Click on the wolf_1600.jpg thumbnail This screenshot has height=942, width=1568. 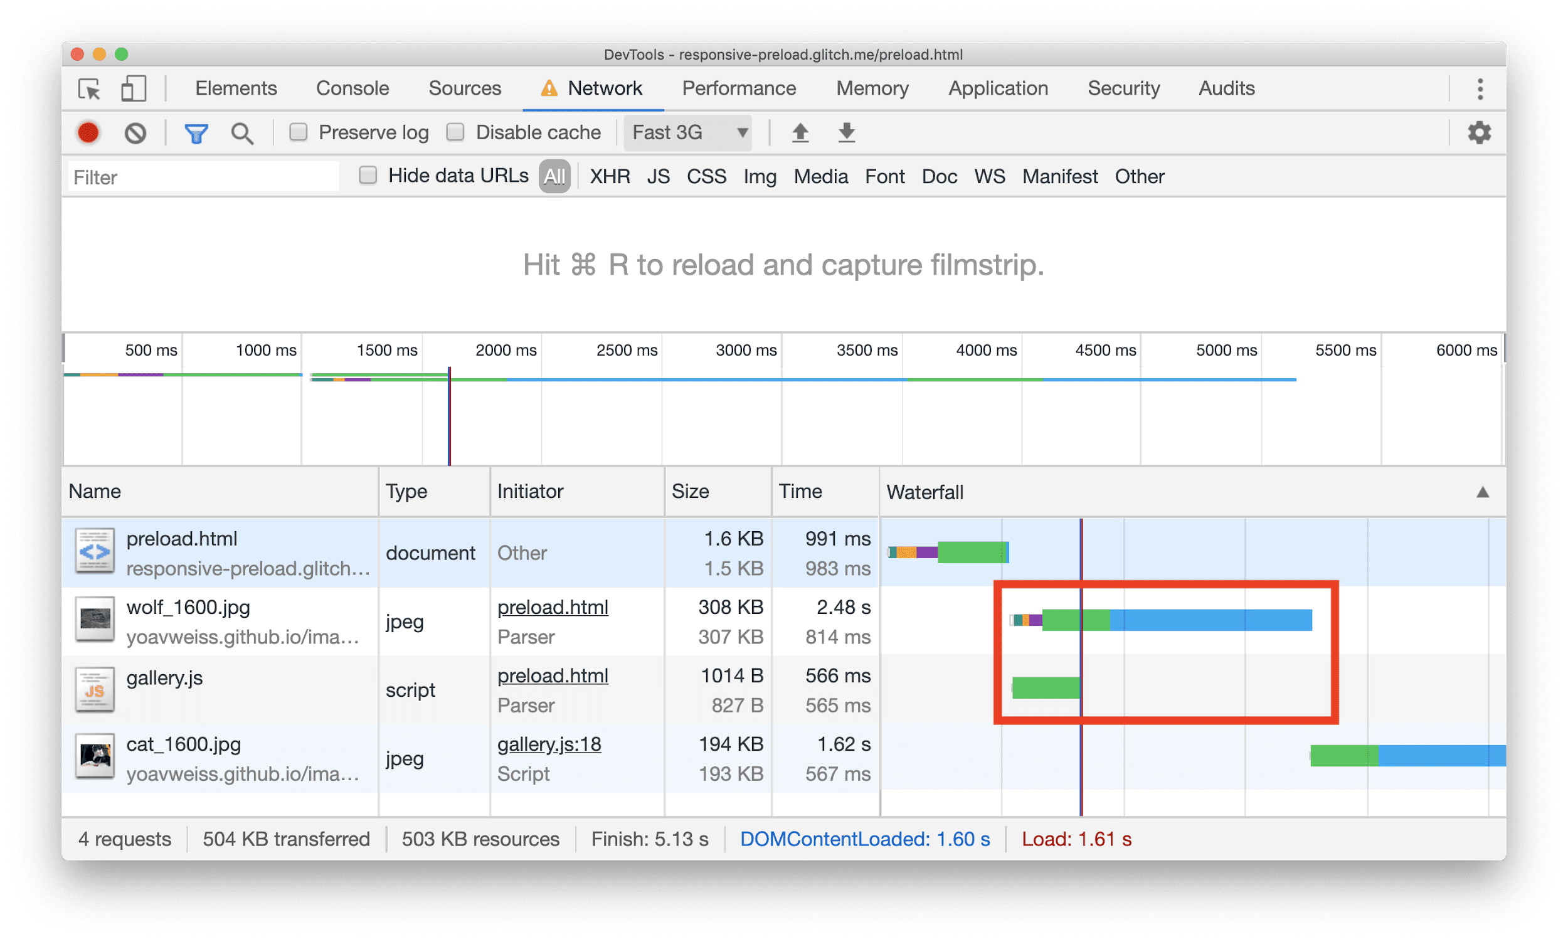[95, 622]
